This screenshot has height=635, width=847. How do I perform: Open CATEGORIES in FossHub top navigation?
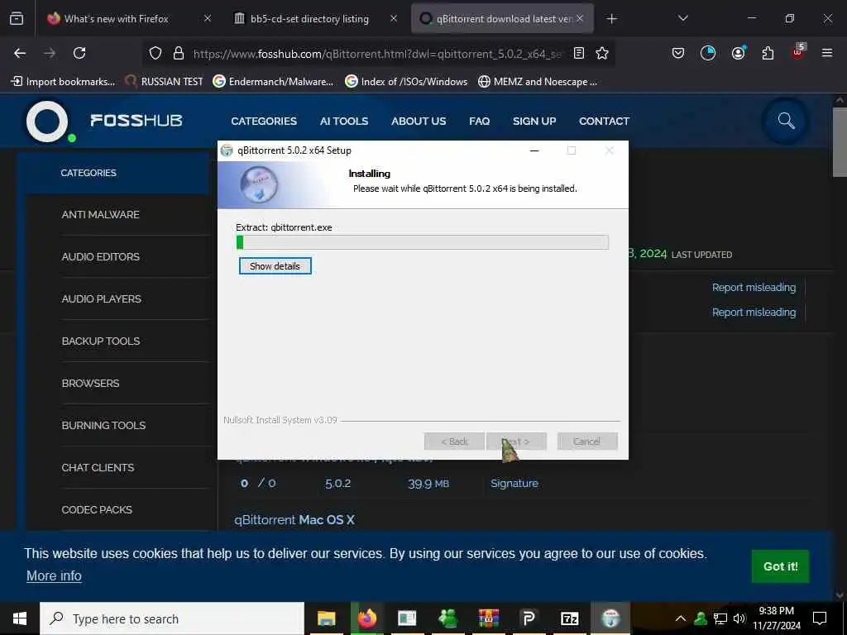[x=264, y=121]
